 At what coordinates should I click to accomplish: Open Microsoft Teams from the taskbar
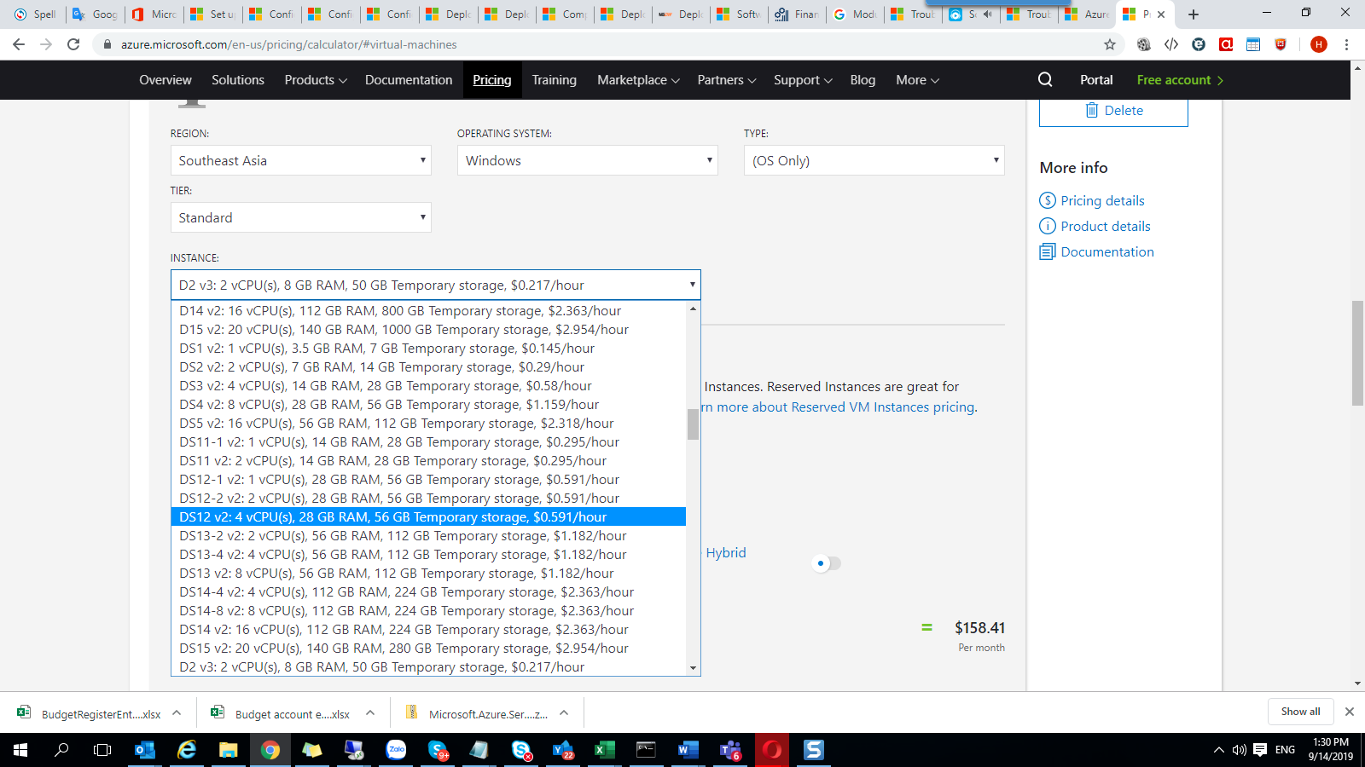[730, 750]
